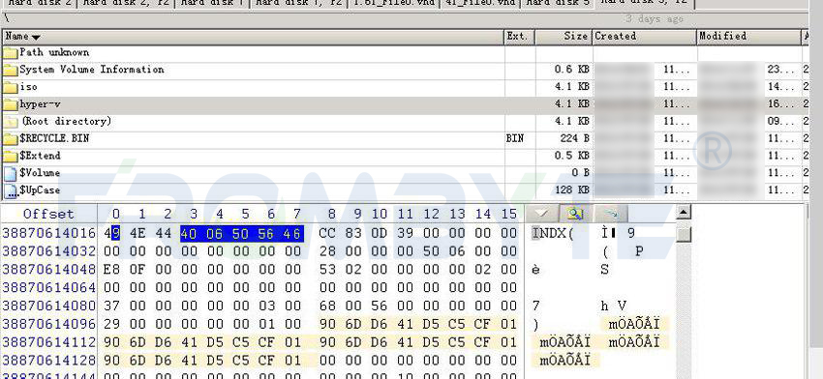
Task: Click the hex view vertical scrollbar thumb
Action: 683,234
